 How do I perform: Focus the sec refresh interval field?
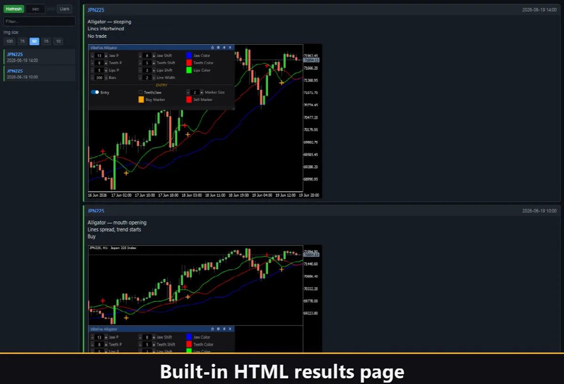click(36, 9)
